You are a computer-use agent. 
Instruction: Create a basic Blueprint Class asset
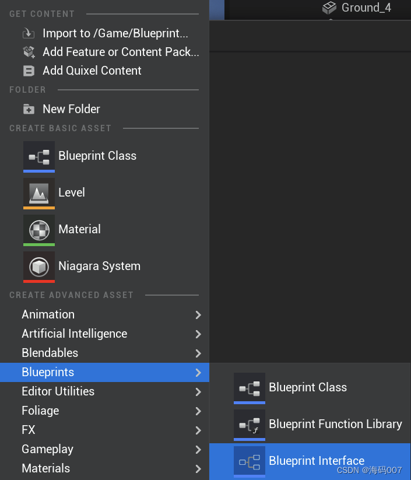[105, 157]
